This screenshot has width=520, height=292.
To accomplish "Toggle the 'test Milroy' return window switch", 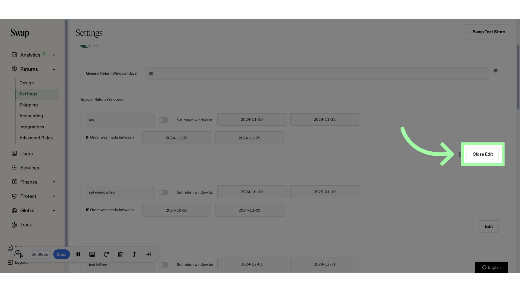I will click(164, 264).
